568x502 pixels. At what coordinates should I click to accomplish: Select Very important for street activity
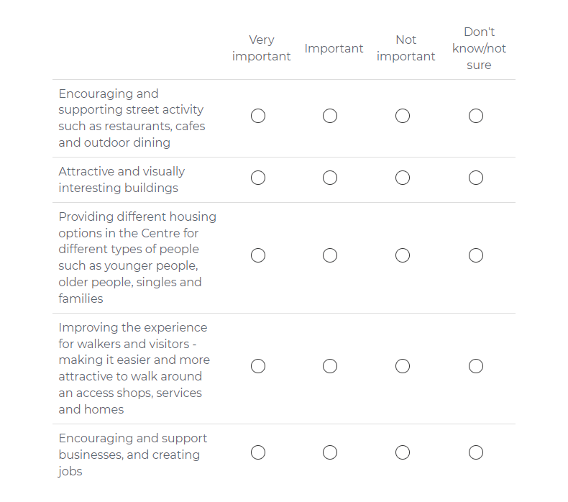tap(258, 116)
